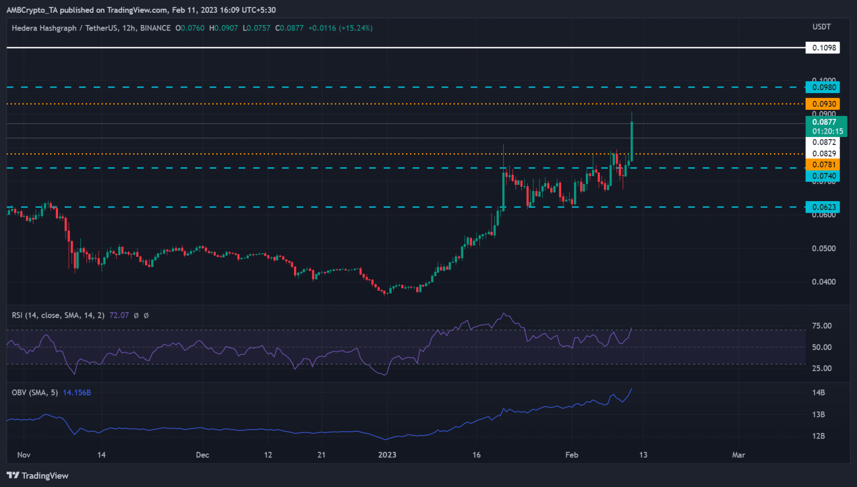Select the cyan 0.0980 price label
This screenshot has height=487, width=857.
coord(824,87)
